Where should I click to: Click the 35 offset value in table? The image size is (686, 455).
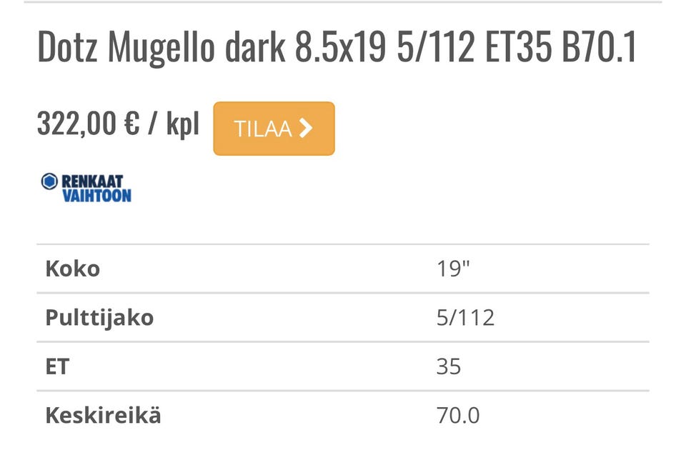point(449,366)
